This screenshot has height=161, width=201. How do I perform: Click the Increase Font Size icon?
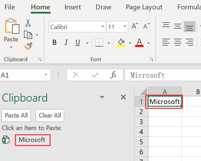pos(135,26)
